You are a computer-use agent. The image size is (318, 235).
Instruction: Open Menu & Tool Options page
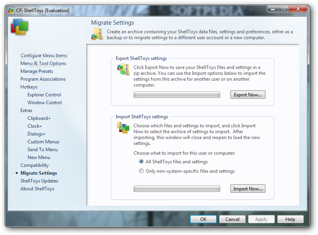click(x=43, y=63)
